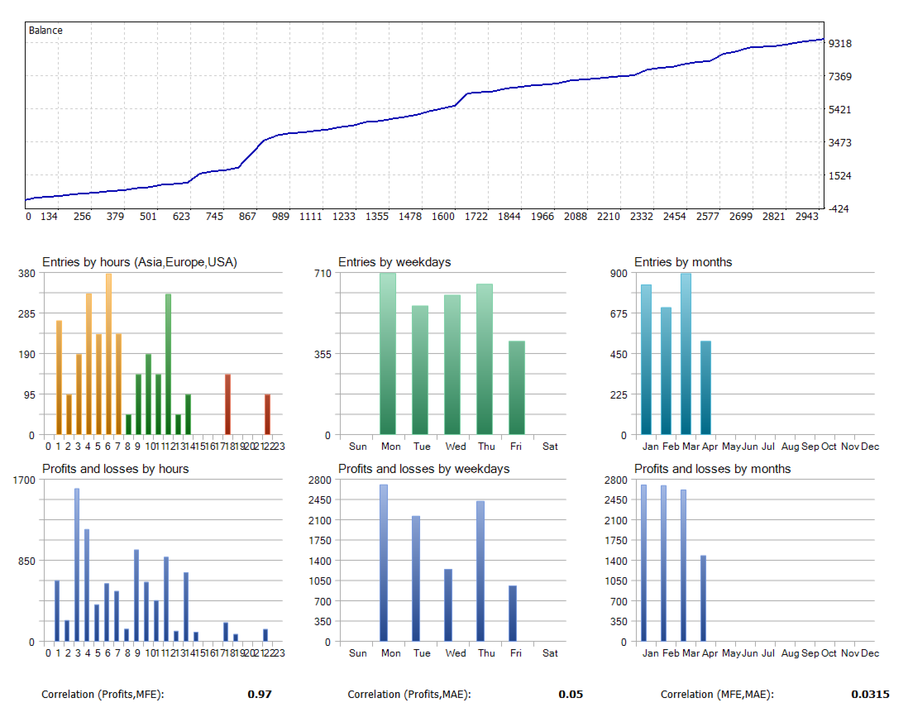This screenshot has height=712, width=908.
Task: Click the tall green hour-12 entries bar
Action: pos(168,364)
